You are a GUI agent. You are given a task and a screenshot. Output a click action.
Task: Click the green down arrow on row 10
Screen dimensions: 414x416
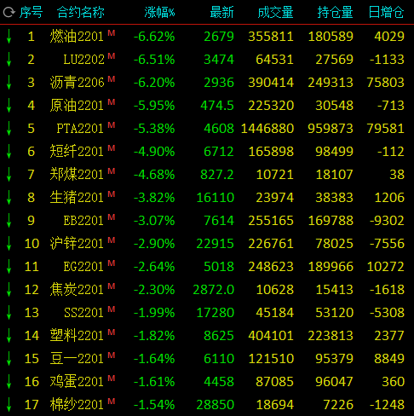(x=9, y=243)
